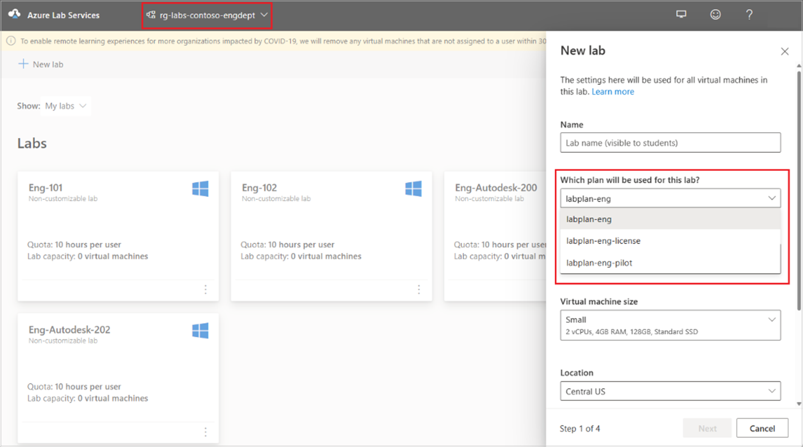Click the Windows icon on Eng-Autodesk-202 card

coord(200,330)
